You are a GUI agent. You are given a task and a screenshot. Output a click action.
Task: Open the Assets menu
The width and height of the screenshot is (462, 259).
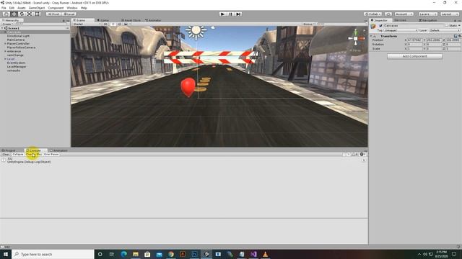tap(22, 8)
